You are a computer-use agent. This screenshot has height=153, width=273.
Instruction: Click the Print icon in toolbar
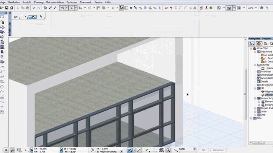(x=12, y=8)
